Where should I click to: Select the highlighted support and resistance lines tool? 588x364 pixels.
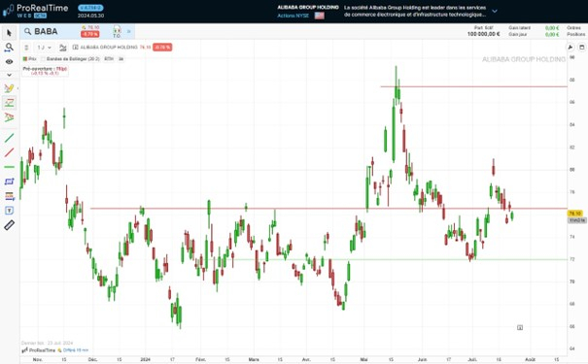tap(9, 103)
